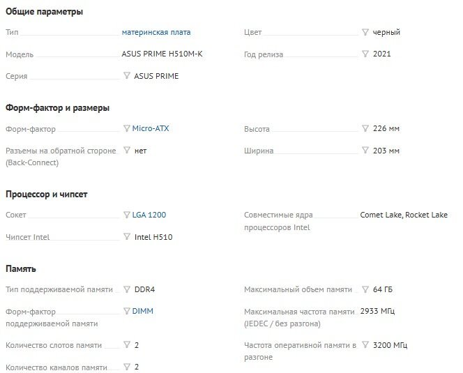Click filter icon next to DDR4
Image resolution: width=463 pixels, height=373 pixels.
126,289
